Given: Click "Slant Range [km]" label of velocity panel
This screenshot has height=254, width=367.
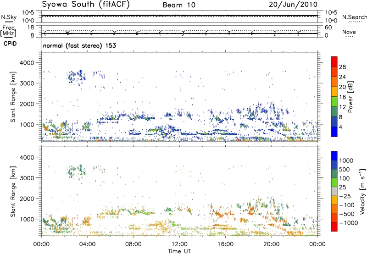Looking at the screenshot, I should coord(13,191).
